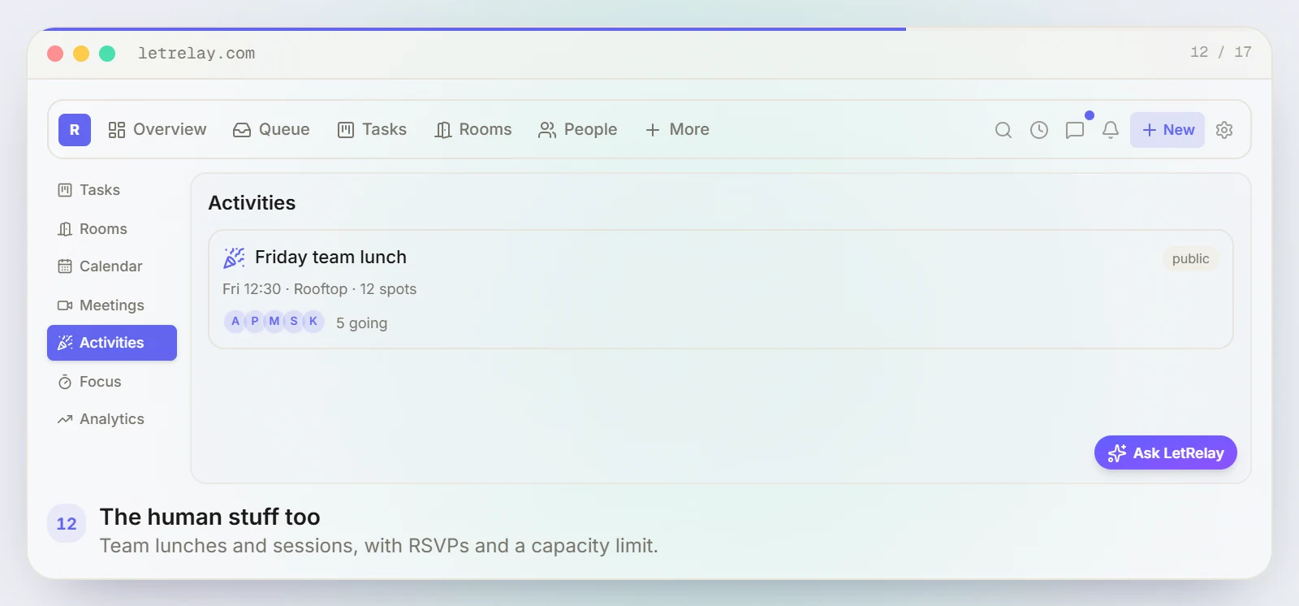The width and height of the screenshot is (1299, 606).
Task: Click the Activities page heading
Action: click(252, 203)
